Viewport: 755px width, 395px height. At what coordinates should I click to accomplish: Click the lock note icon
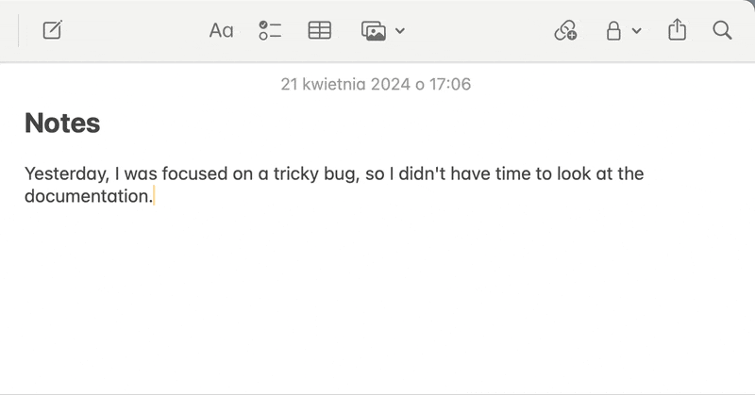click(x=613, y=31)
